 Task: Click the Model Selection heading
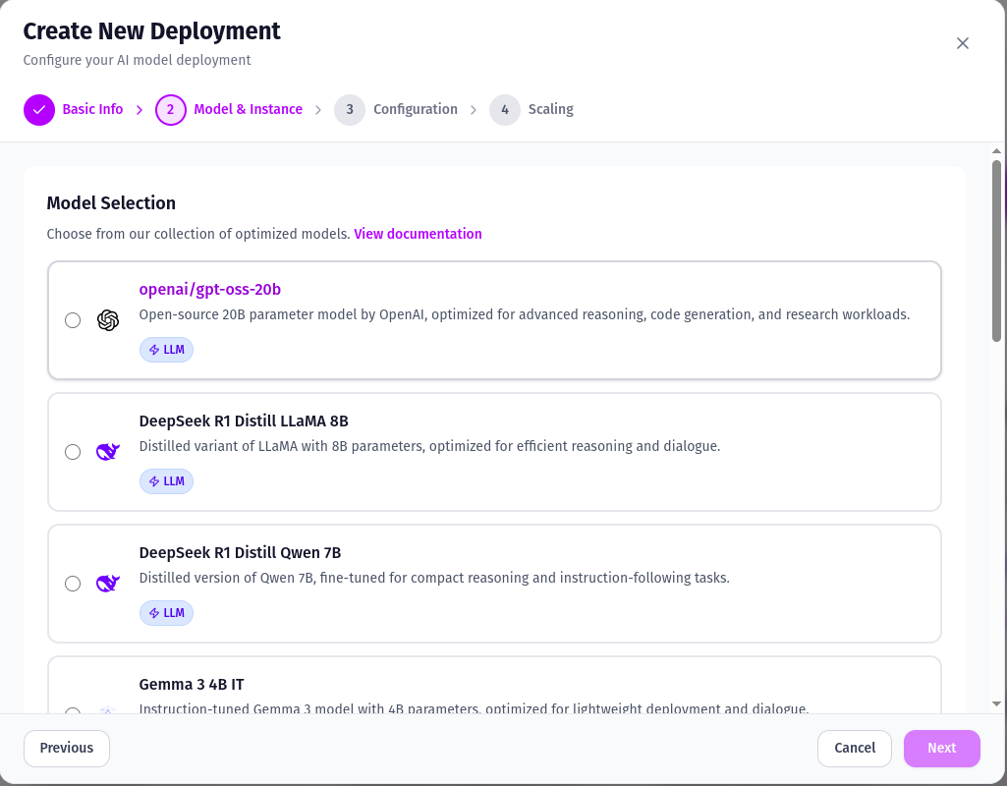[x=111, y=203]
